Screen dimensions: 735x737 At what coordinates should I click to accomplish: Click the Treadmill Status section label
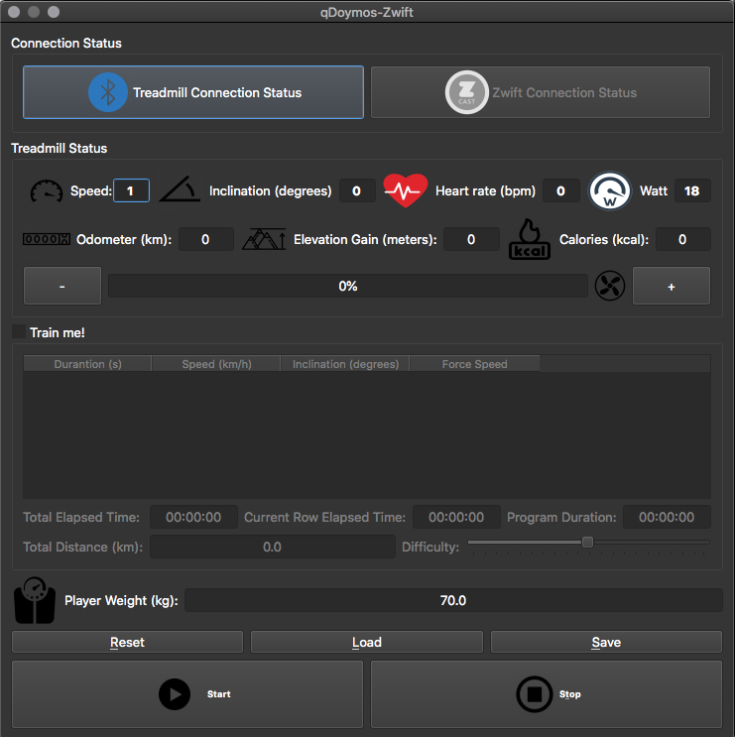pos(60,148)
